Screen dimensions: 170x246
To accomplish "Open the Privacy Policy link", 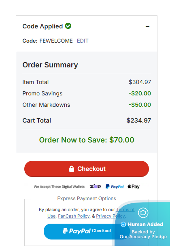I will pos(110,216).
